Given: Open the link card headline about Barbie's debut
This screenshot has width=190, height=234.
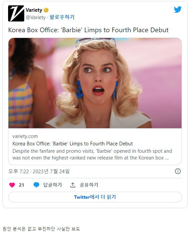Looking at the screenshot, I should click(x=73, y=144).
